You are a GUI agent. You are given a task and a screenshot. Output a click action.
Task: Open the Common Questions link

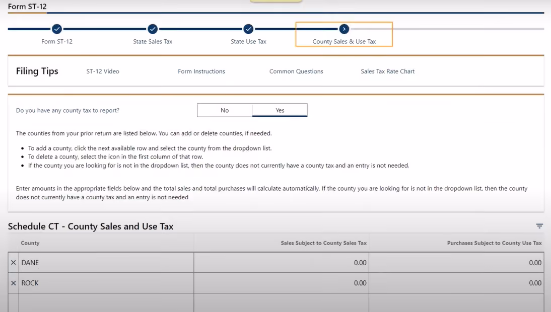click(296, 71)
